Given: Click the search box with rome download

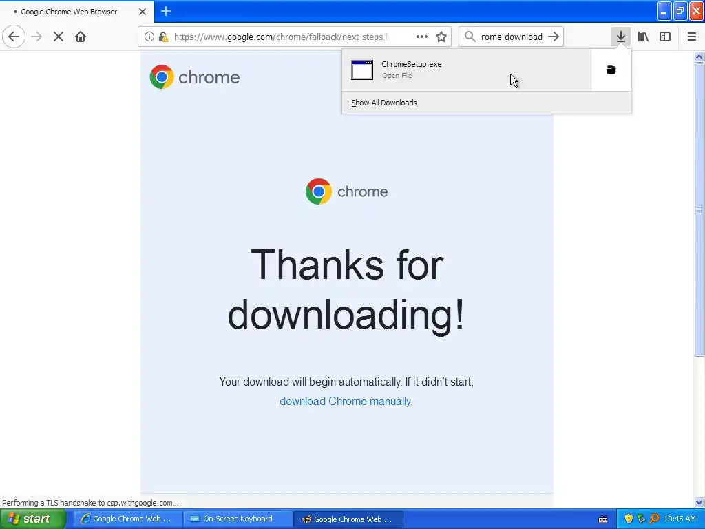Looking at the screenshot, I should (512, 37).
